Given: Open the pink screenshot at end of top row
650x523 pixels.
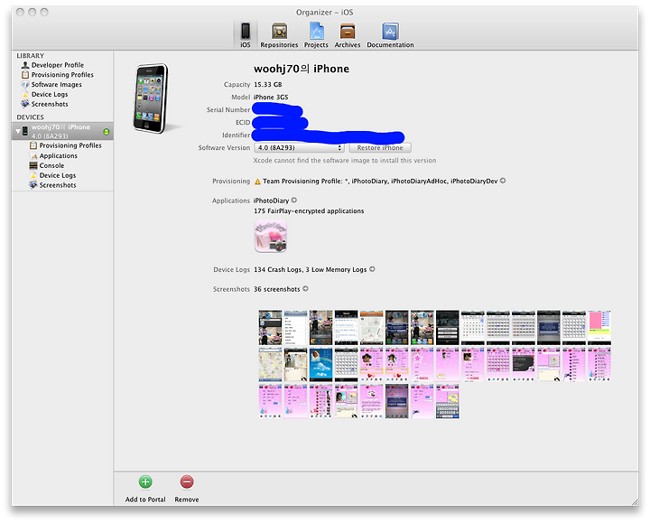Looking at the screenshot, I should click(x=599, y=328).
